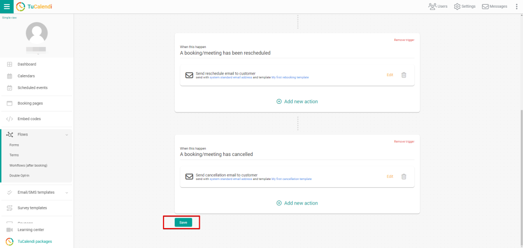Switch to Simple view

tap(9, 17)
